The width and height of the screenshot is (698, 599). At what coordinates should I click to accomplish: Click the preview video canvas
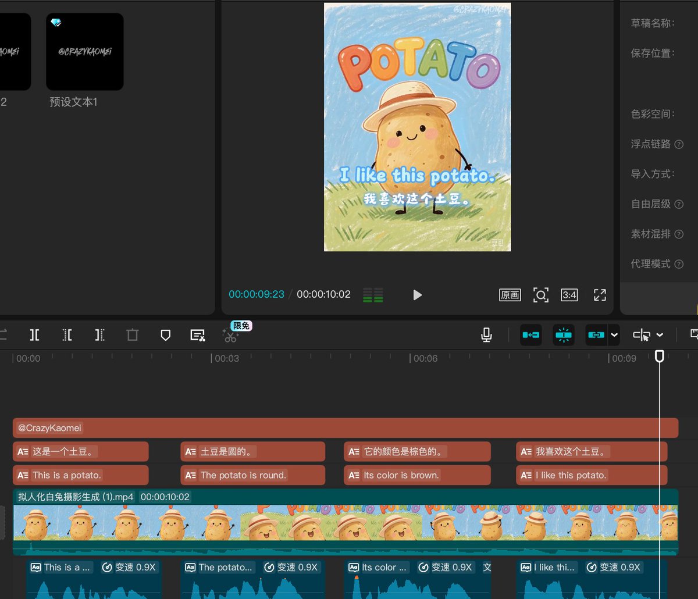tap(417, 127)
